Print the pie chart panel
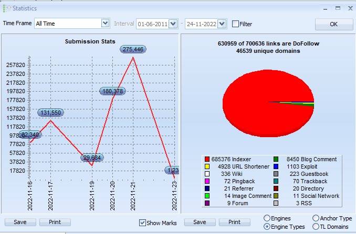The height and width of the screenshot is (234, 356). coord(235,222)
